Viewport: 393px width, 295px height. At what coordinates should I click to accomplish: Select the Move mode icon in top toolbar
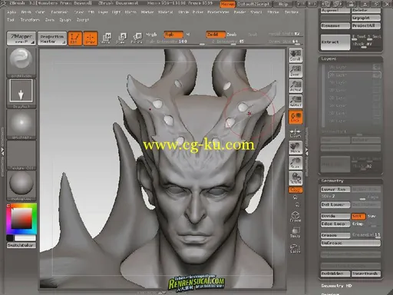pos(106,38)
